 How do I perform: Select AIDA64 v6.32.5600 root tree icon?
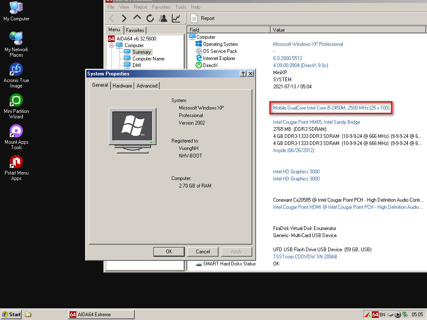click(x=111, y=39)
